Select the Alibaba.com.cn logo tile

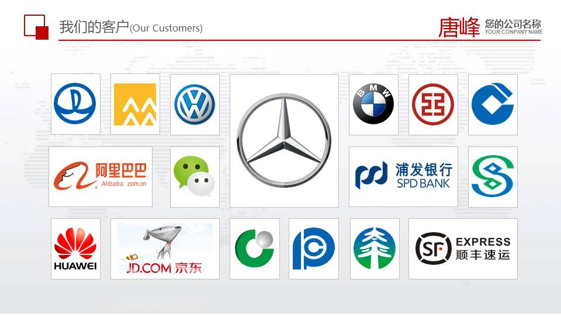[101, 176]
